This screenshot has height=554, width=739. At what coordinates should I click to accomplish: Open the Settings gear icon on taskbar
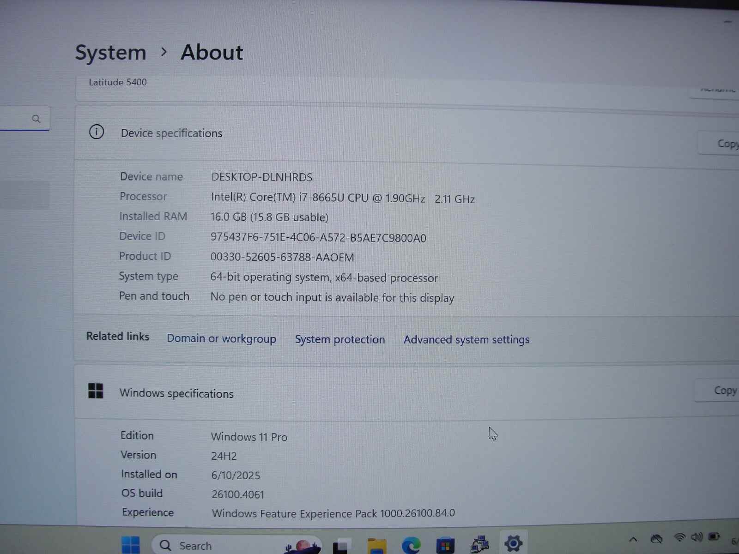pyautogui.click(x=513, y=544)
